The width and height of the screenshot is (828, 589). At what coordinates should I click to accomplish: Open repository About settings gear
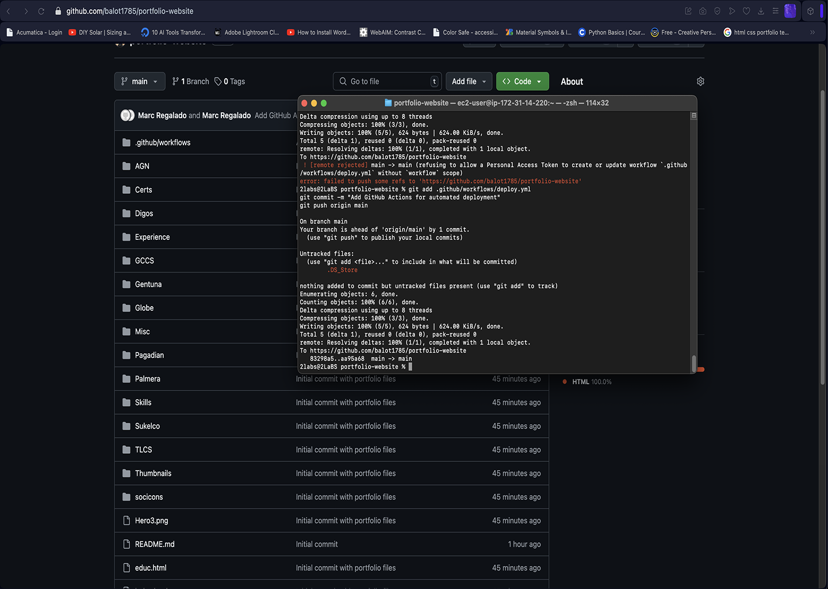tap(700, 82)
